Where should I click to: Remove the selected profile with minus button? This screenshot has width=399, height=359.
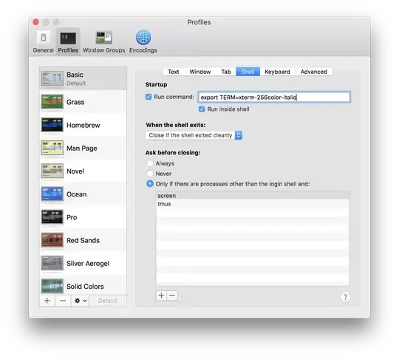(63, 301)
